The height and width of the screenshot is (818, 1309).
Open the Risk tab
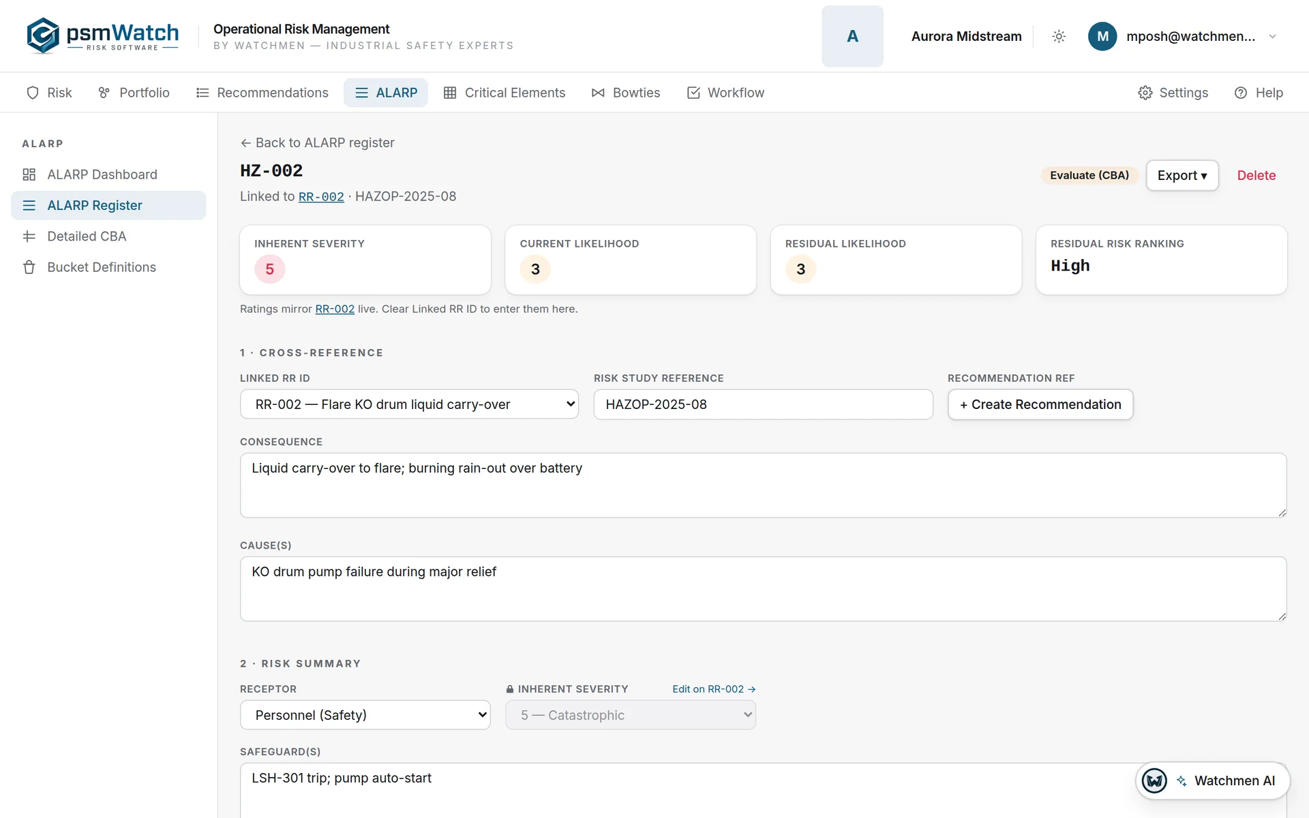[48, 93]
